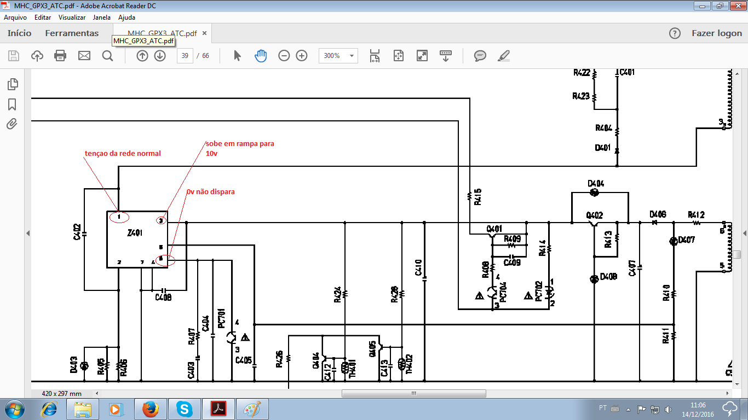Click the Acrobat cloud icon in tray
Image resolution: width=748 pixels, height=420 pixels.
[730, 409]
